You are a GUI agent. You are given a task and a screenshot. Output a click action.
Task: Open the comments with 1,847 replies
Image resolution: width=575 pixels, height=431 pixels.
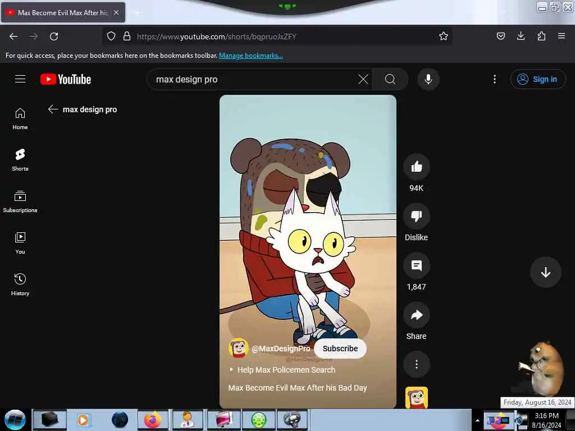point(416,265)
